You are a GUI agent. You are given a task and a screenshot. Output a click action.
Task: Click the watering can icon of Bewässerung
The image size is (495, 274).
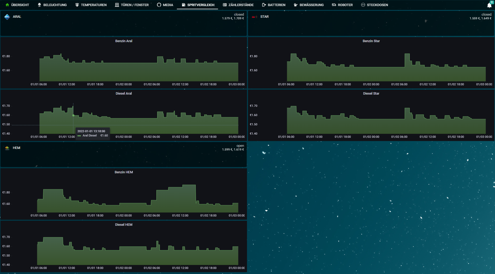pyautogui.click(x=296, y=5)
